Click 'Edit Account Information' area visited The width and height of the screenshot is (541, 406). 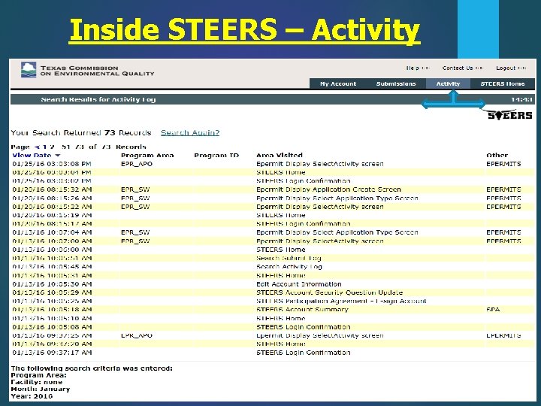(x=299, y=284)
